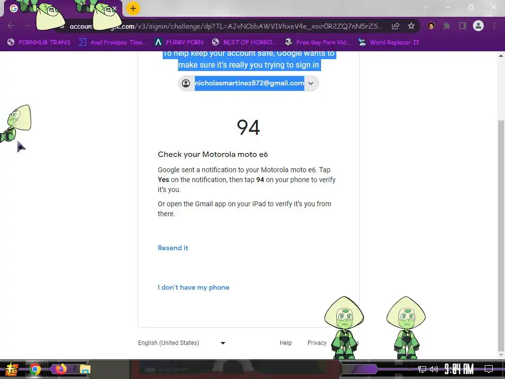505x379 pixels.
Task: Bookmark this page with the star icon
Action: pyautogui.click(x=411, y=26)
